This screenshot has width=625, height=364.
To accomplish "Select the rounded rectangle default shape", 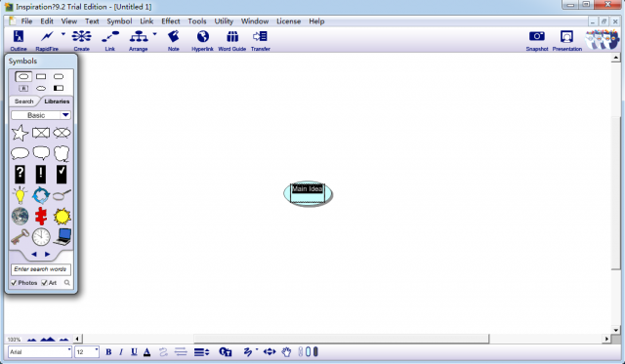I will click(59, 76).
